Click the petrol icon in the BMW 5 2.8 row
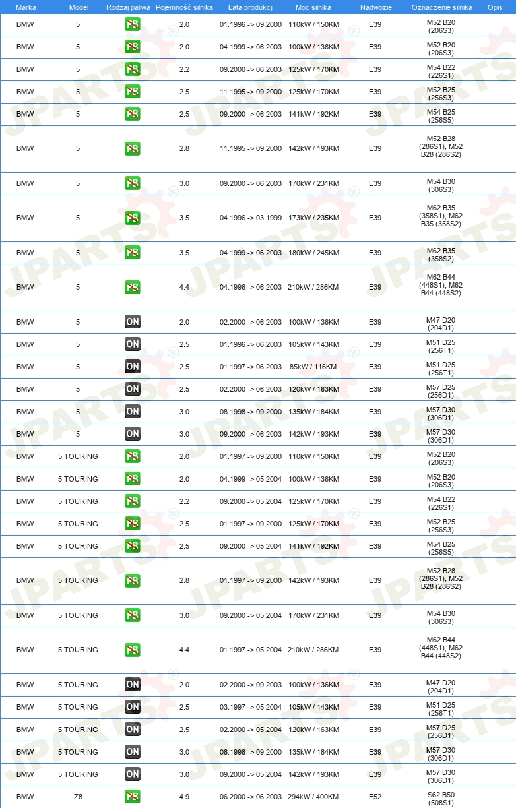This screenshot has height=808, width=516. point(133,149)
